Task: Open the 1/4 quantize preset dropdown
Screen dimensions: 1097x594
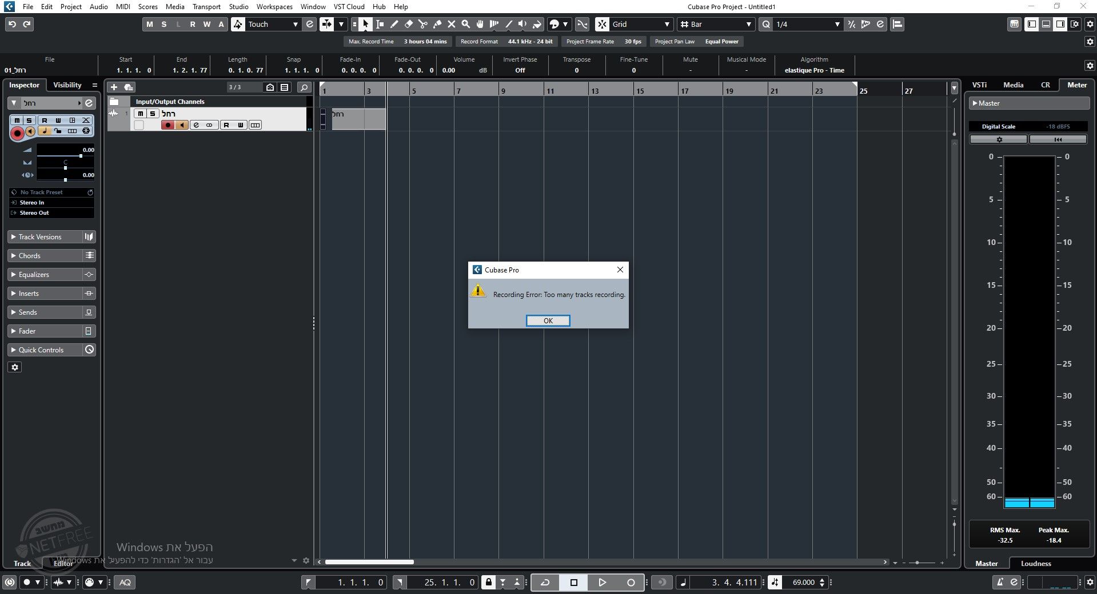Action: [x=807, y=24]
